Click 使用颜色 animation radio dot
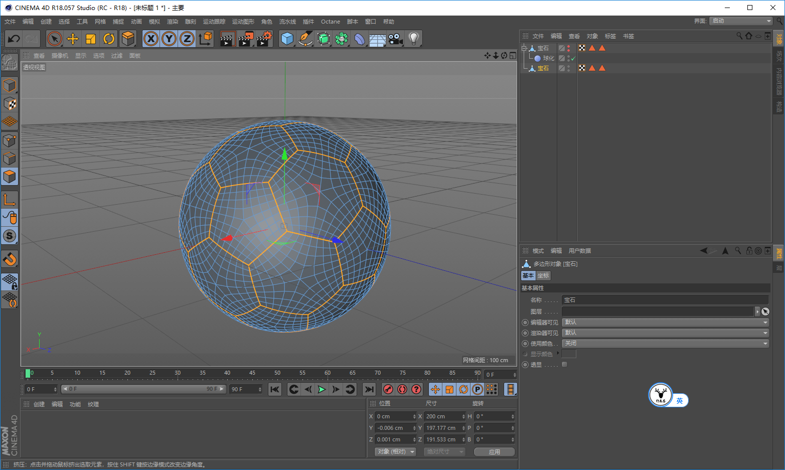Screen dimensions: 785x470 [x=525, y=344]
